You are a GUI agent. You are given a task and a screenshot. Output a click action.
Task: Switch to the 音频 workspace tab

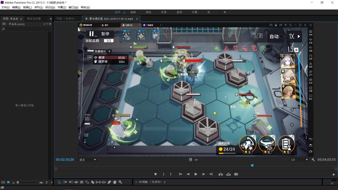point(179,12)
